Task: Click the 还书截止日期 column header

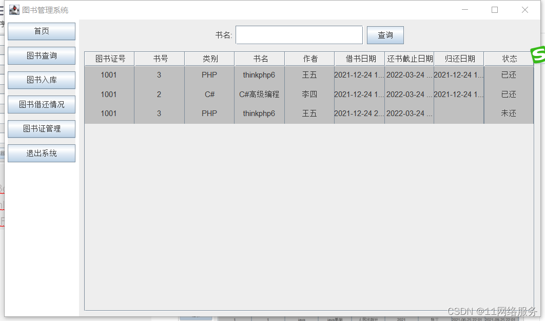Action: coord(410,59)
